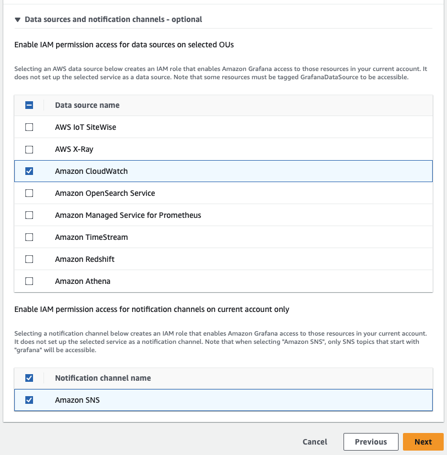
Task: Tick the Amazon TimeStream checkbox
Action: point(30,237)
